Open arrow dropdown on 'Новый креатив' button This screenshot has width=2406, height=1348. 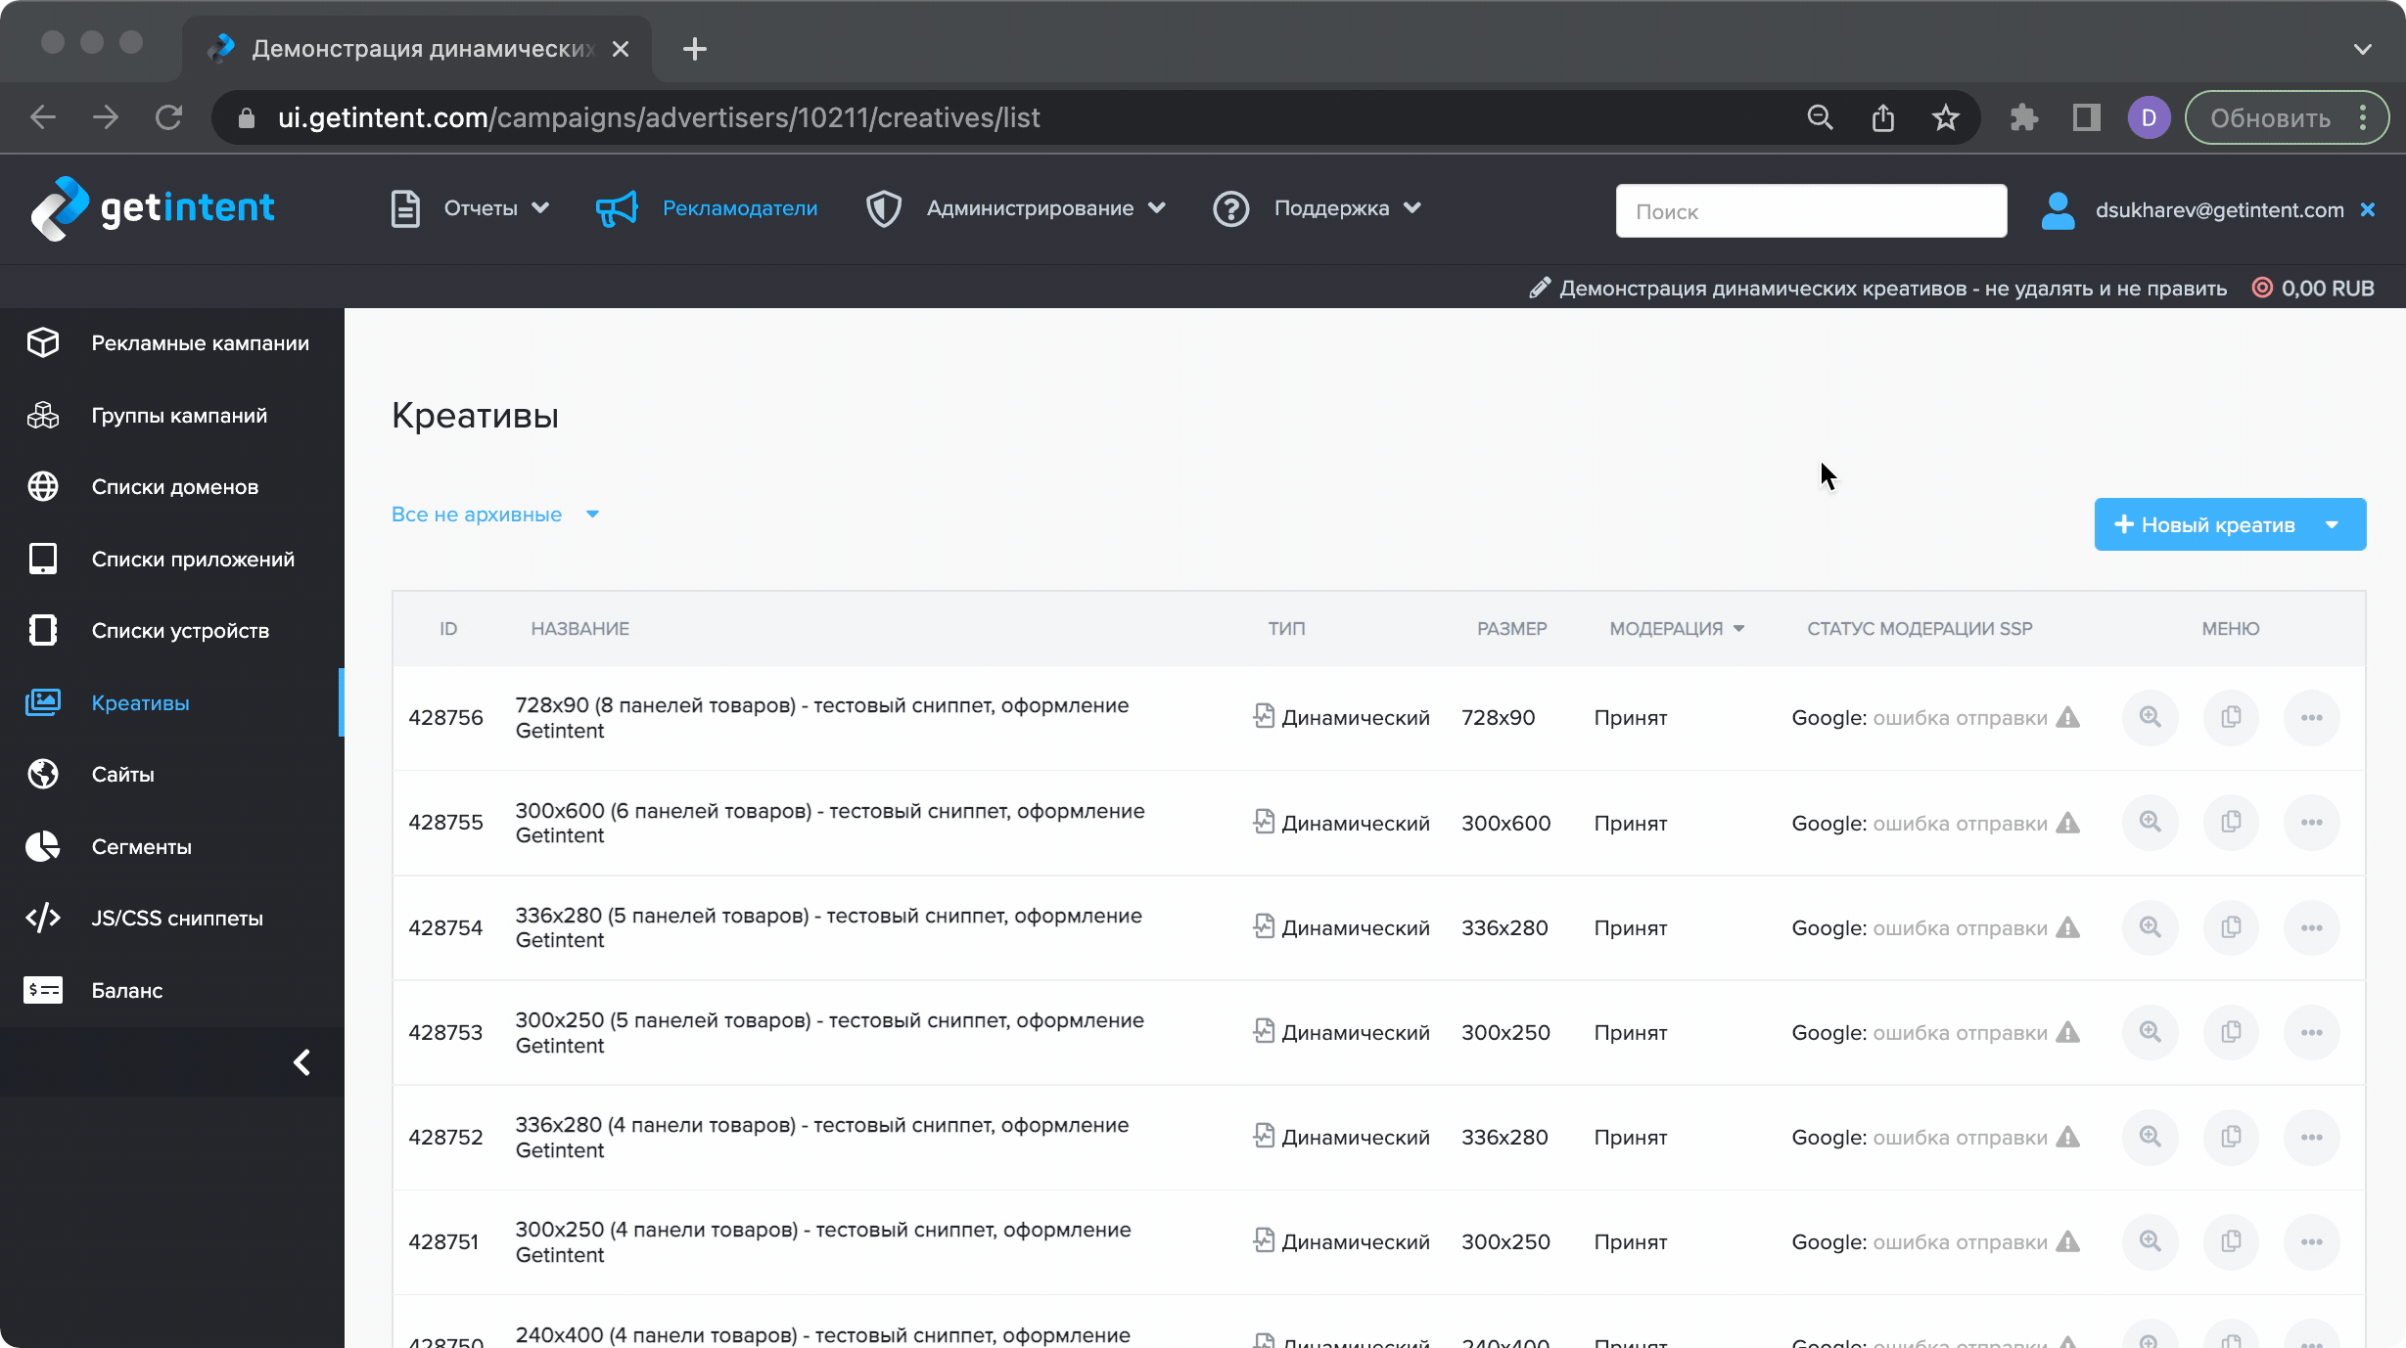(2333, 525)
